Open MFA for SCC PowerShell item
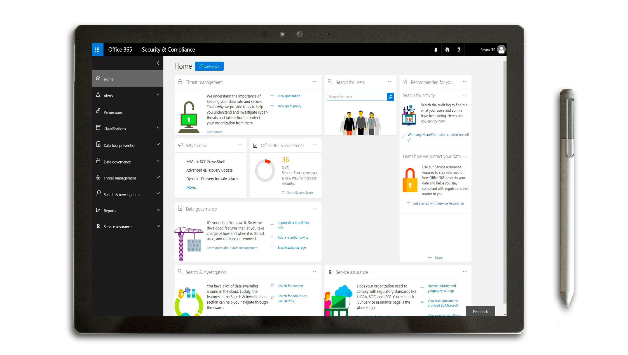The image size is (628, 355). [x=205, y=161]
